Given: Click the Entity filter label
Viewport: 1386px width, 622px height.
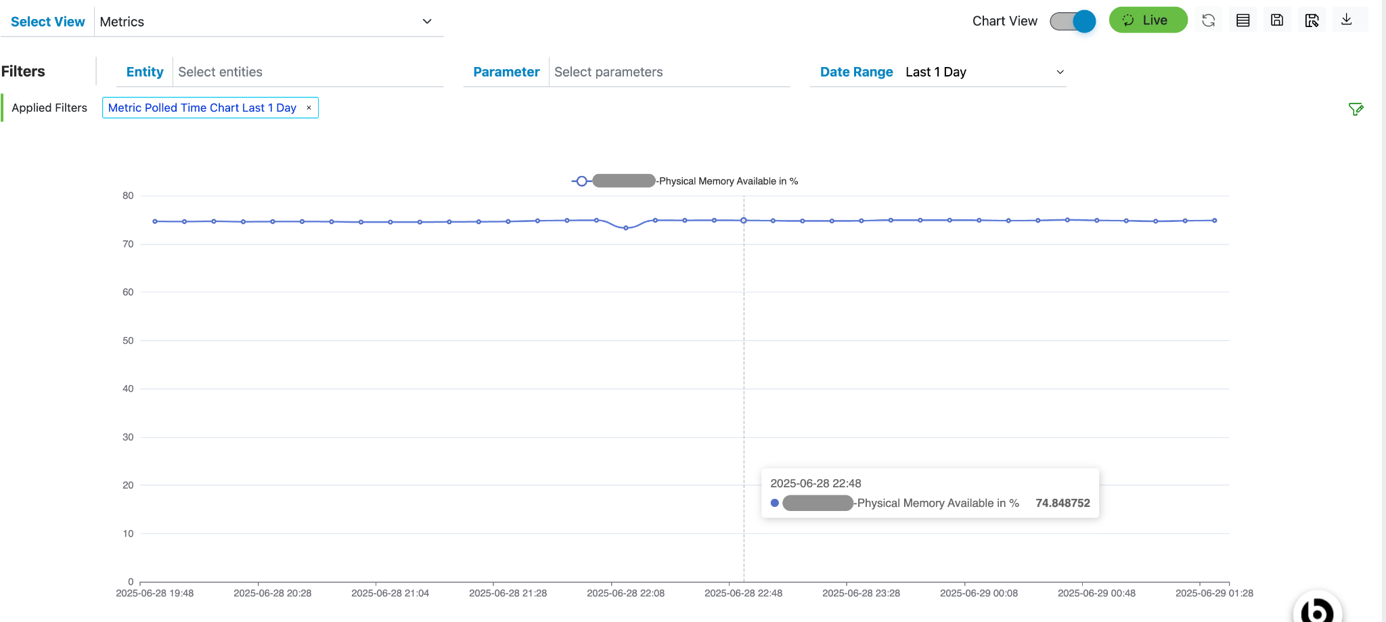Looking at the screenshot, I should click(145, 72).
